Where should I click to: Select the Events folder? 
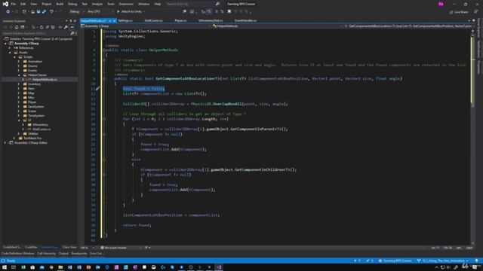pos(32,70)
